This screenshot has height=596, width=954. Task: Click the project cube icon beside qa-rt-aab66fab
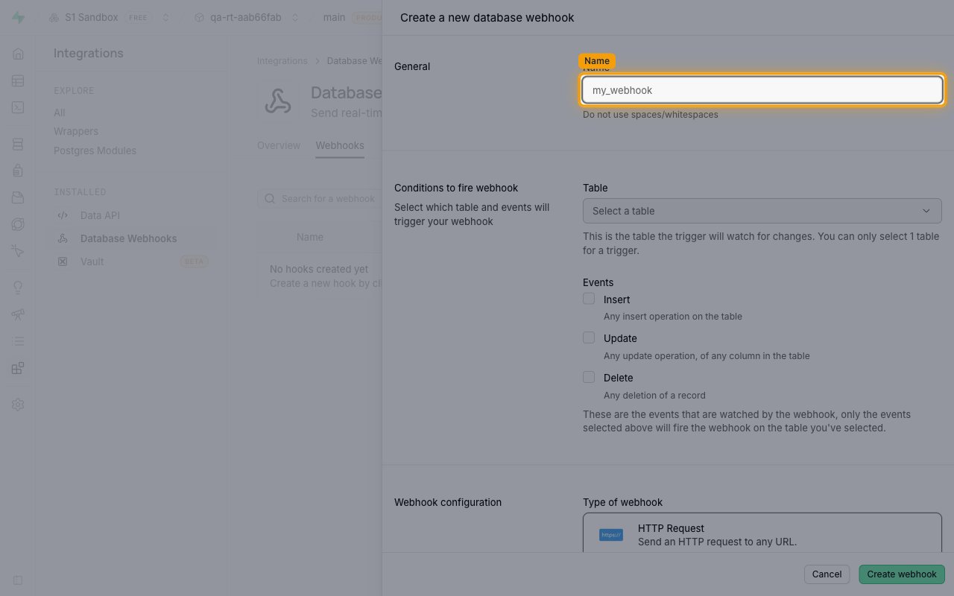click(199, 17)
